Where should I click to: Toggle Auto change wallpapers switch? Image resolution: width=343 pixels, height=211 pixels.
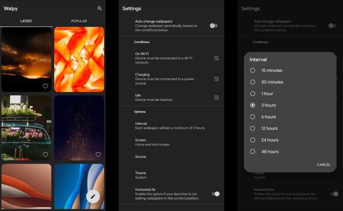coord(214,26)
